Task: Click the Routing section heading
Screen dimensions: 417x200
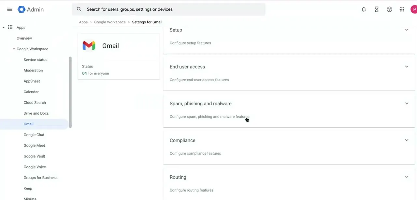Action: [x=178, y=177]
